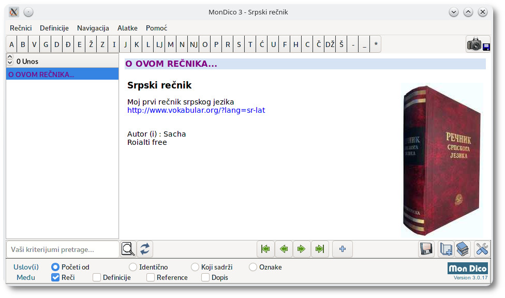505x298 pixels.
Task: Click the save-copy blue floppy icon
Action: pyautogui.click(x=446, y=249)
